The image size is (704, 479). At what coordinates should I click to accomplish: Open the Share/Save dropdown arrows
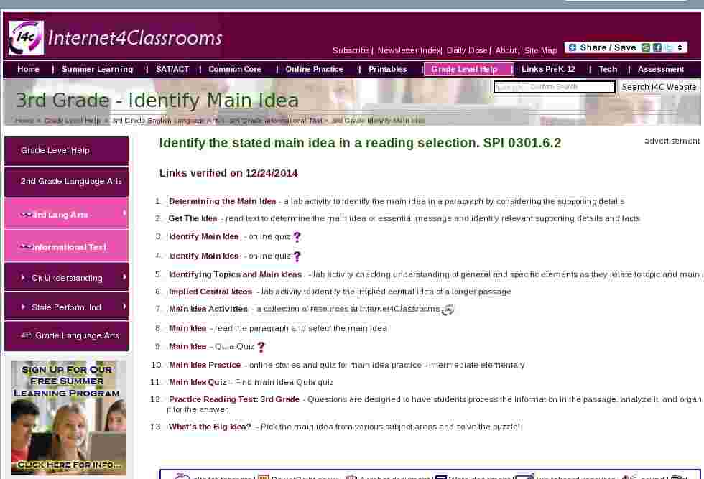tap(680, 47)
